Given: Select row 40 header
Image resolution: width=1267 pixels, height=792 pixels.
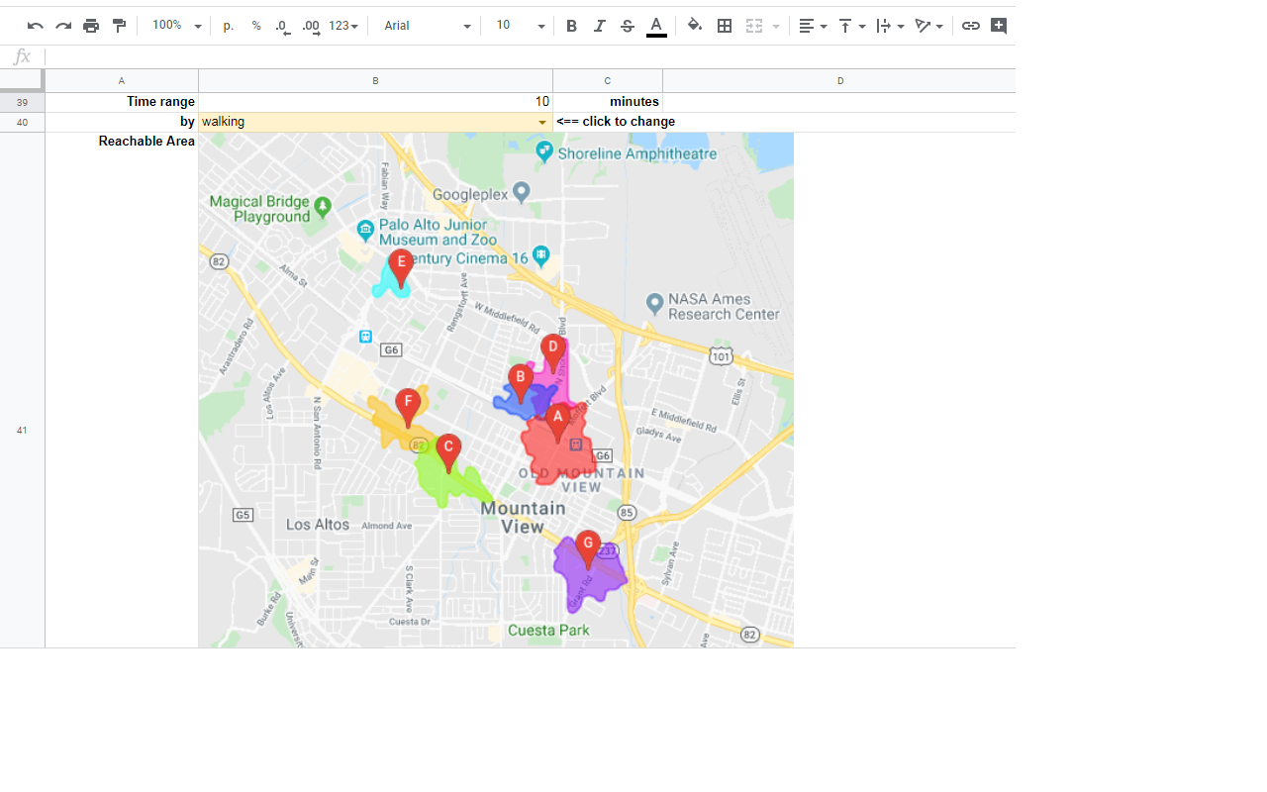Looking at the screenshot, I should [22, 122].
